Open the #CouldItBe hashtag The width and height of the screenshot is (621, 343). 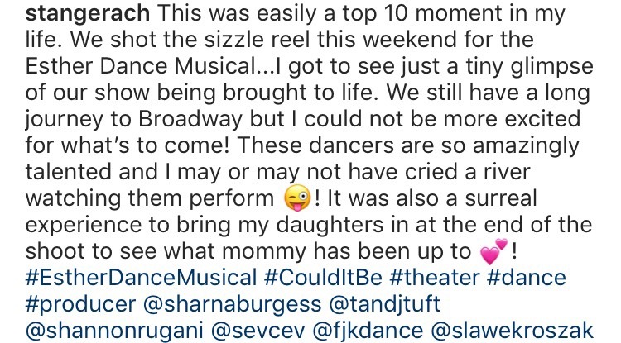323,278
